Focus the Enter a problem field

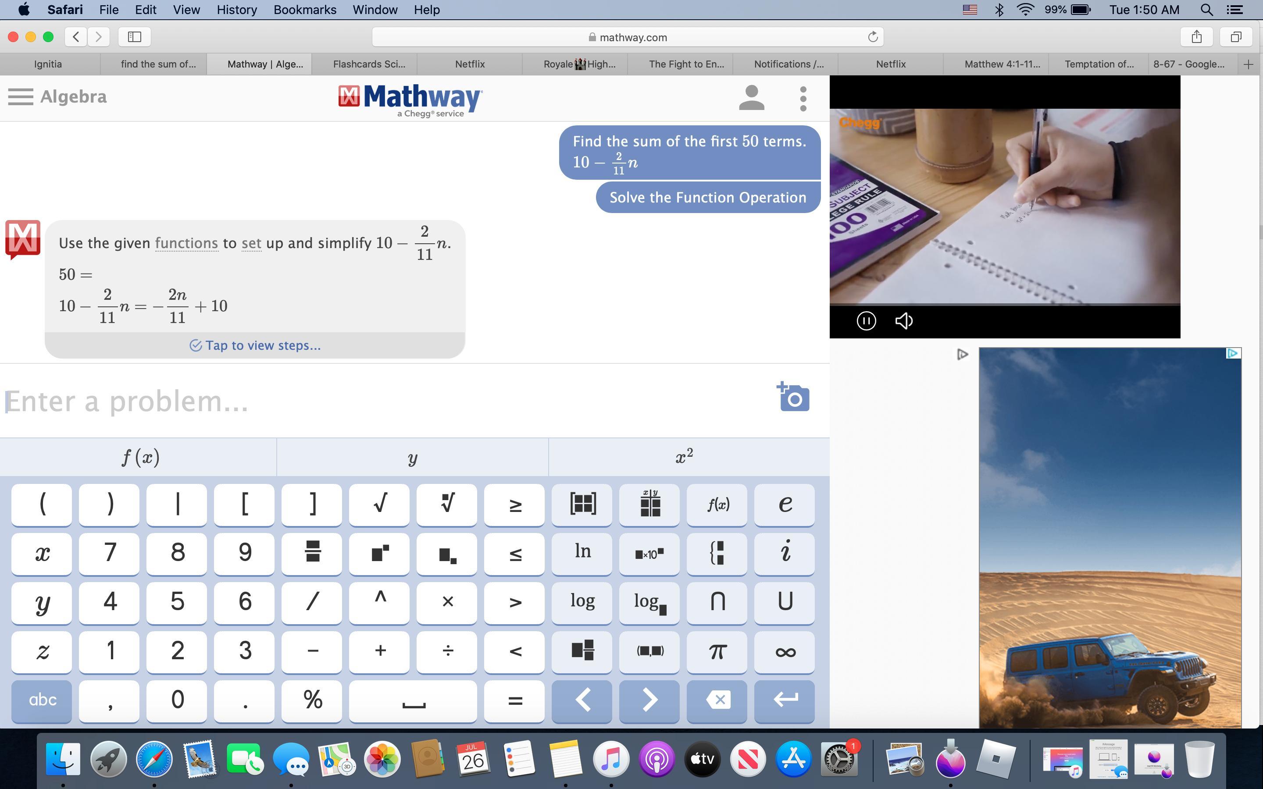[x=365, y=401]
